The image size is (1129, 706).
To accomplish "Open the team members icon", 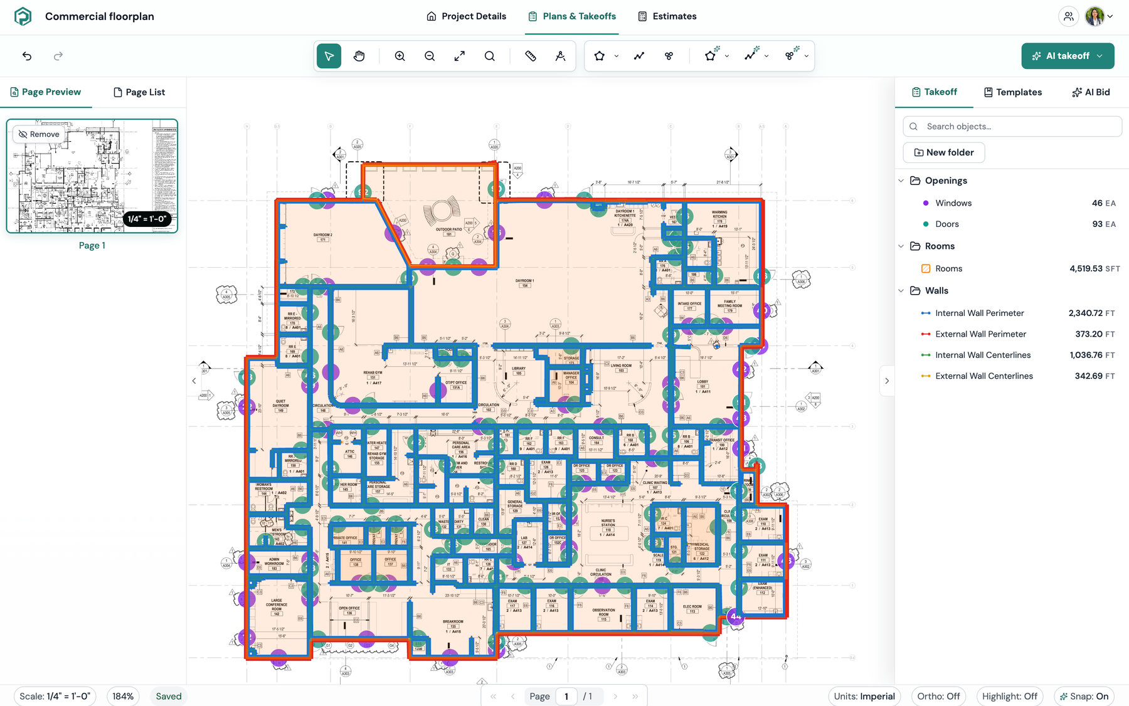I will pyautogui.click(x=1068, y=16).
